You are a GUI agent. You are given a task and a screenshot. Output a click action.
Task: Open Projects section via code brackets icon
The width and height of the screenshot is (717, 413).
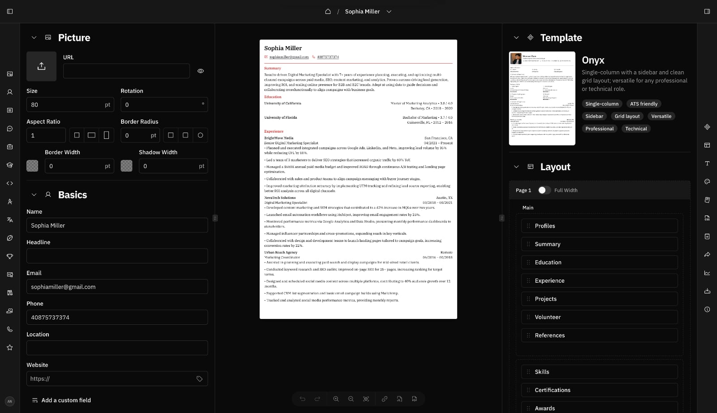pos(10,183)
